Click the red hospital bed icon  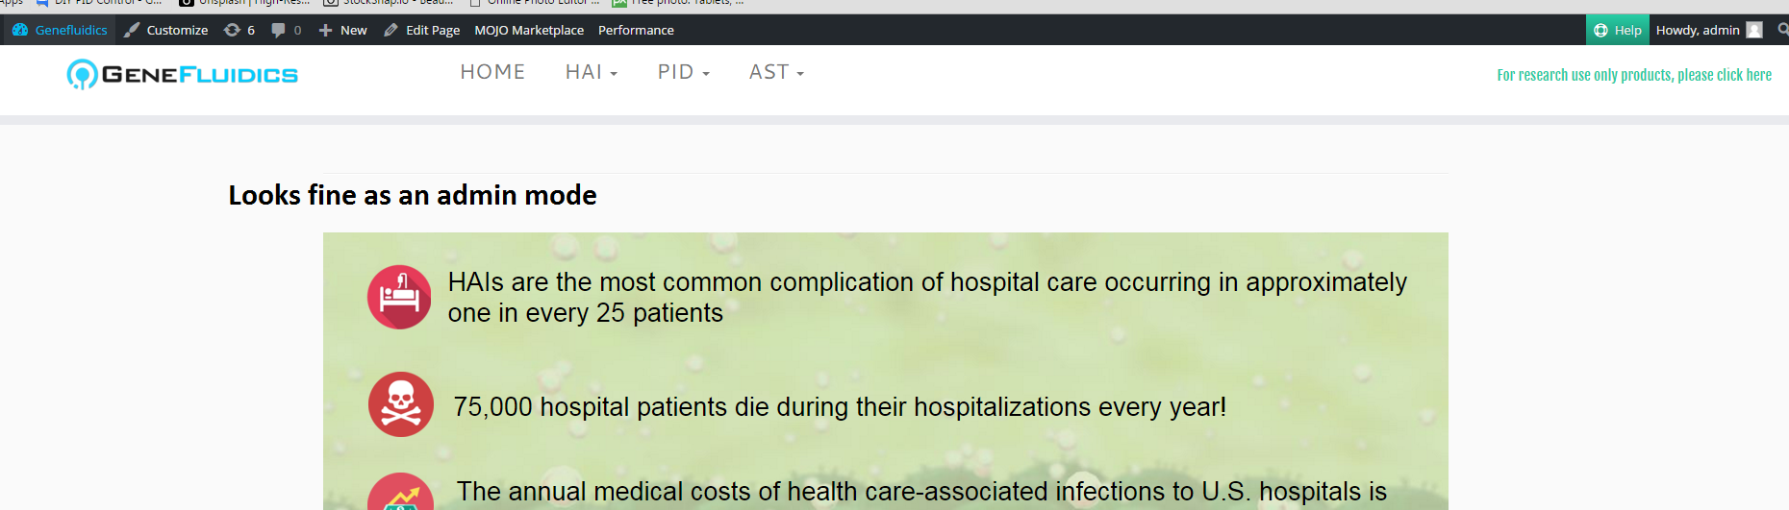point(399,297)
